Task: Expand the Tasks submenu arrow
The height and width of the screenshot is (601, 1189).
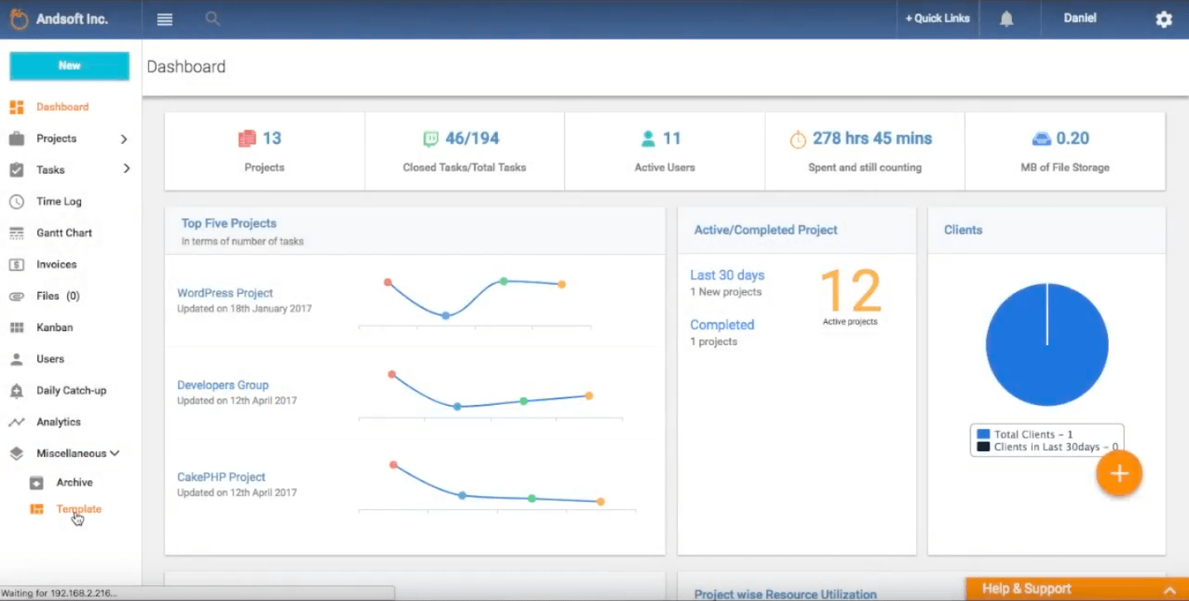Action: 127,169
